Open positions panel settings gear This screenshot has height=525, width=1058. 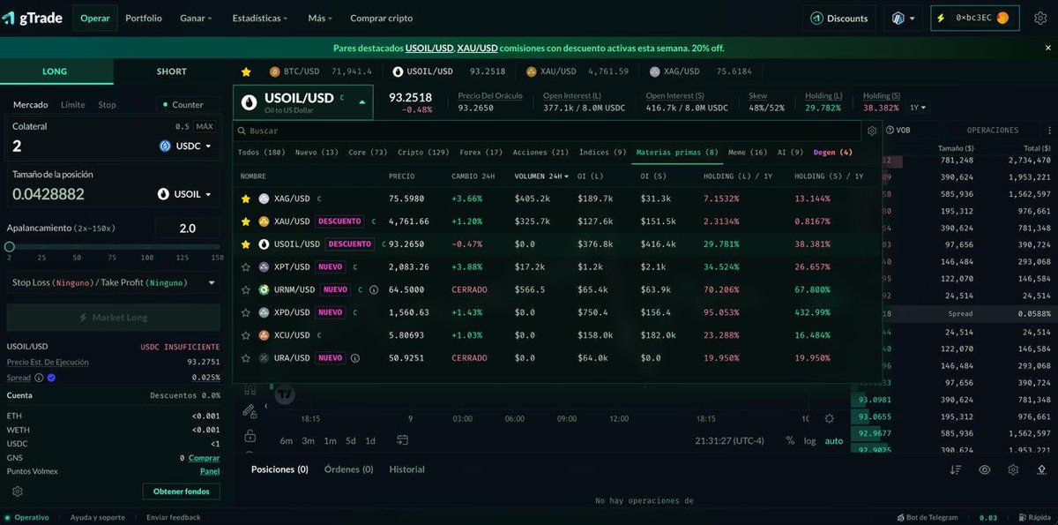point(1014,470)
